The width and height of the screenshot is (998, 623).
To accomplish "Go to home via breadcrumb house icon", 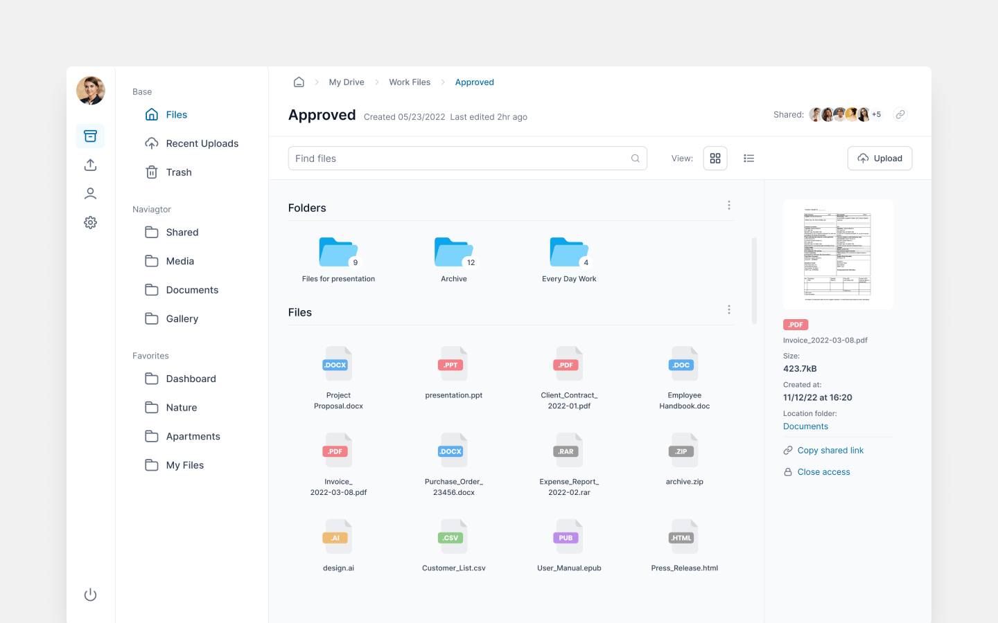I will [x=299, y=82].
